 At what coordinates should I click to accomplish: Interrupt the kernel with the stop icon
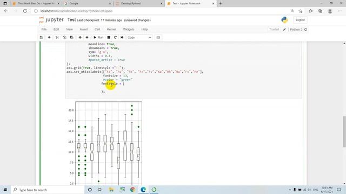tap(109, 37)
